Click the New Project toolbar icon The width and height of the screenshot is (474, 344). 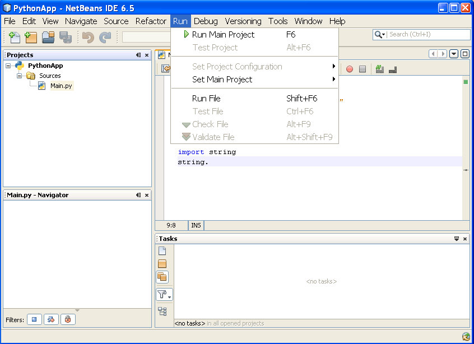[31, 38]
